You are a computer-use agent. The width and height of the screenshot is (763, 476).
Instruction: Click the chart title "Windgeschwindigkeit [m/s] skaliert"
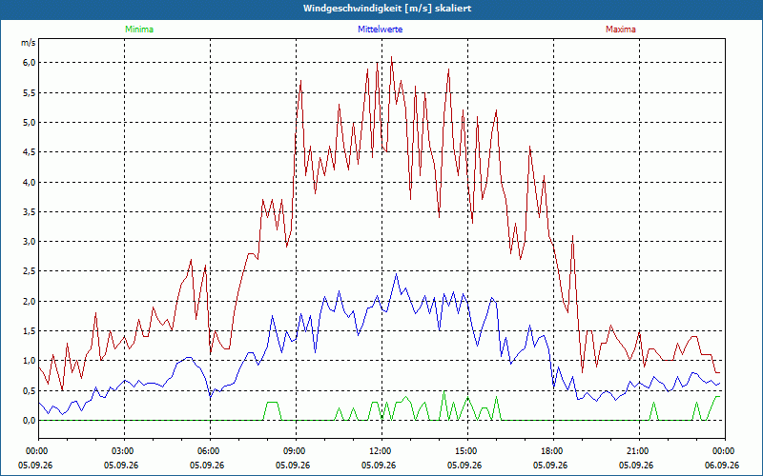pos(387,9)
